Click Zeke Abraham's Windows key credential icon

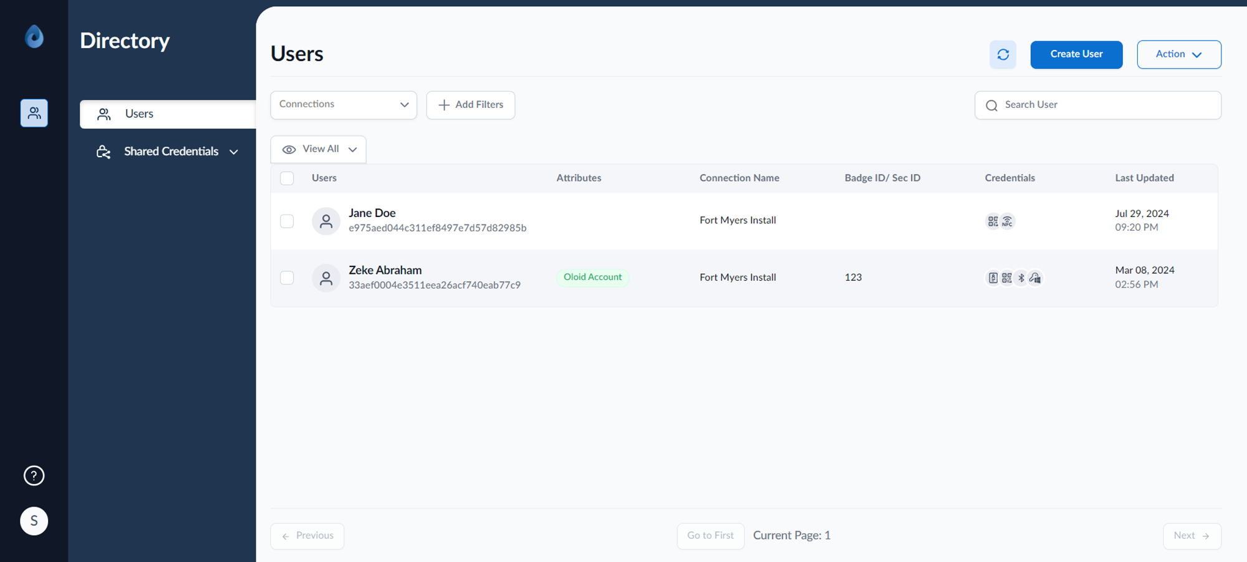coord(1036,278)
